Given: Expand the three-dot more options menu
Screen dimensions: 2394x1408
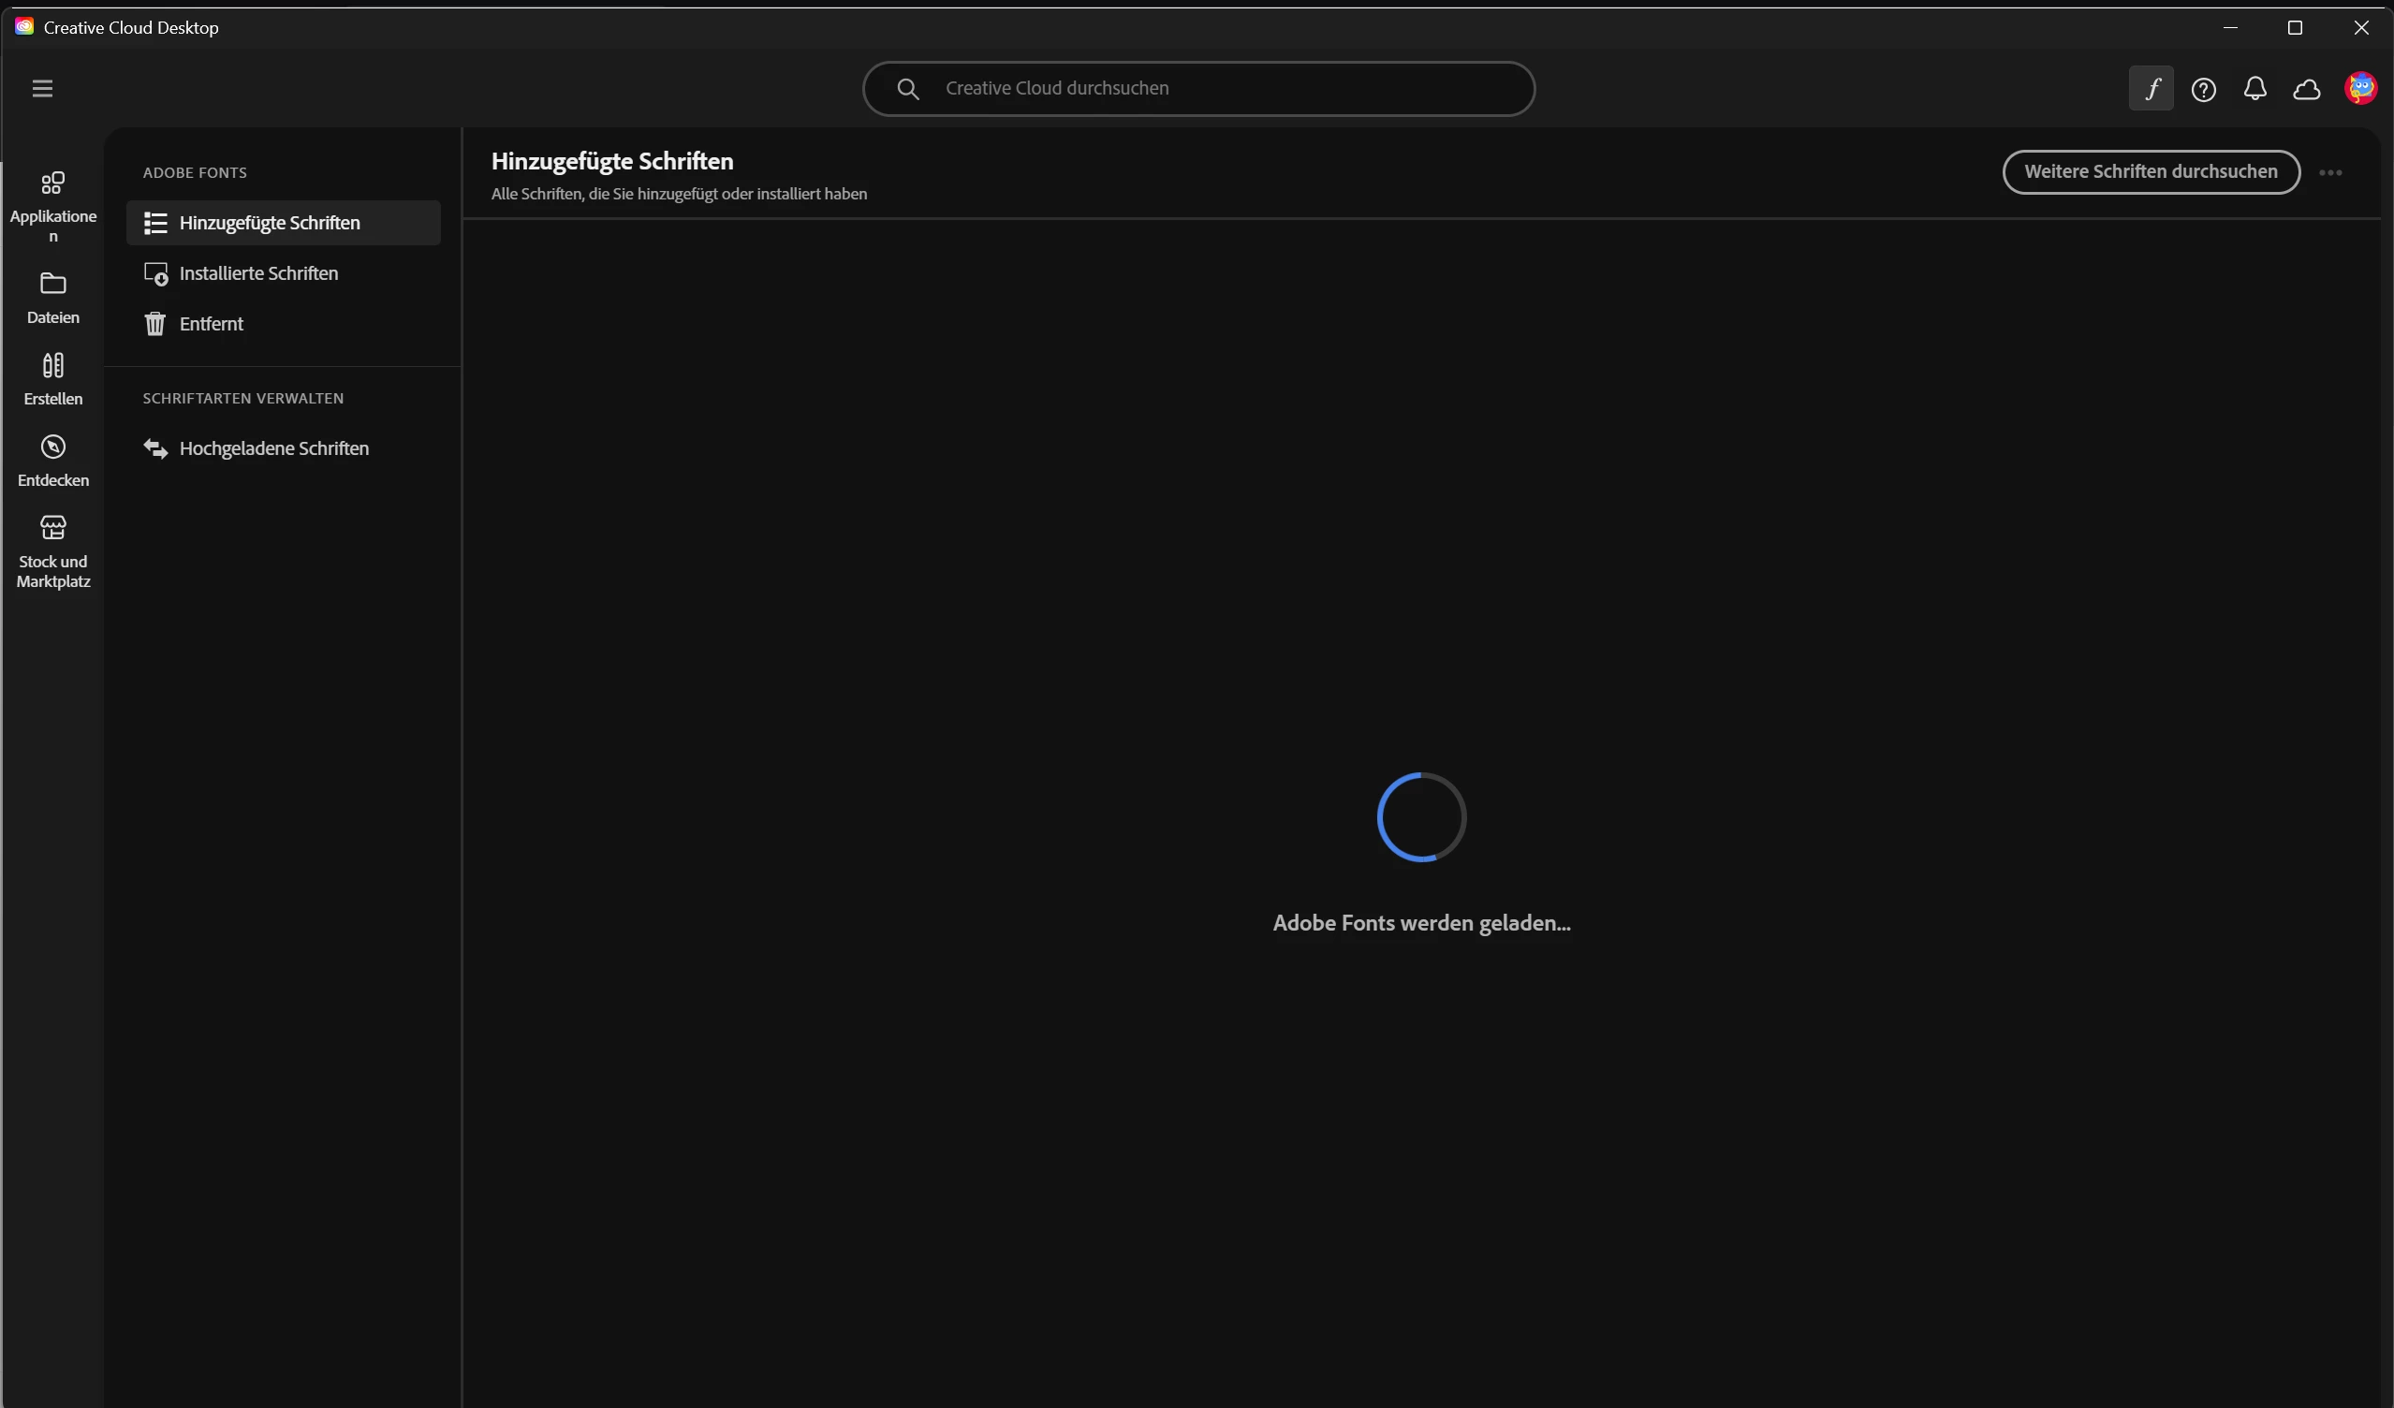Looking at the screenshot, I should point(2330,173).
